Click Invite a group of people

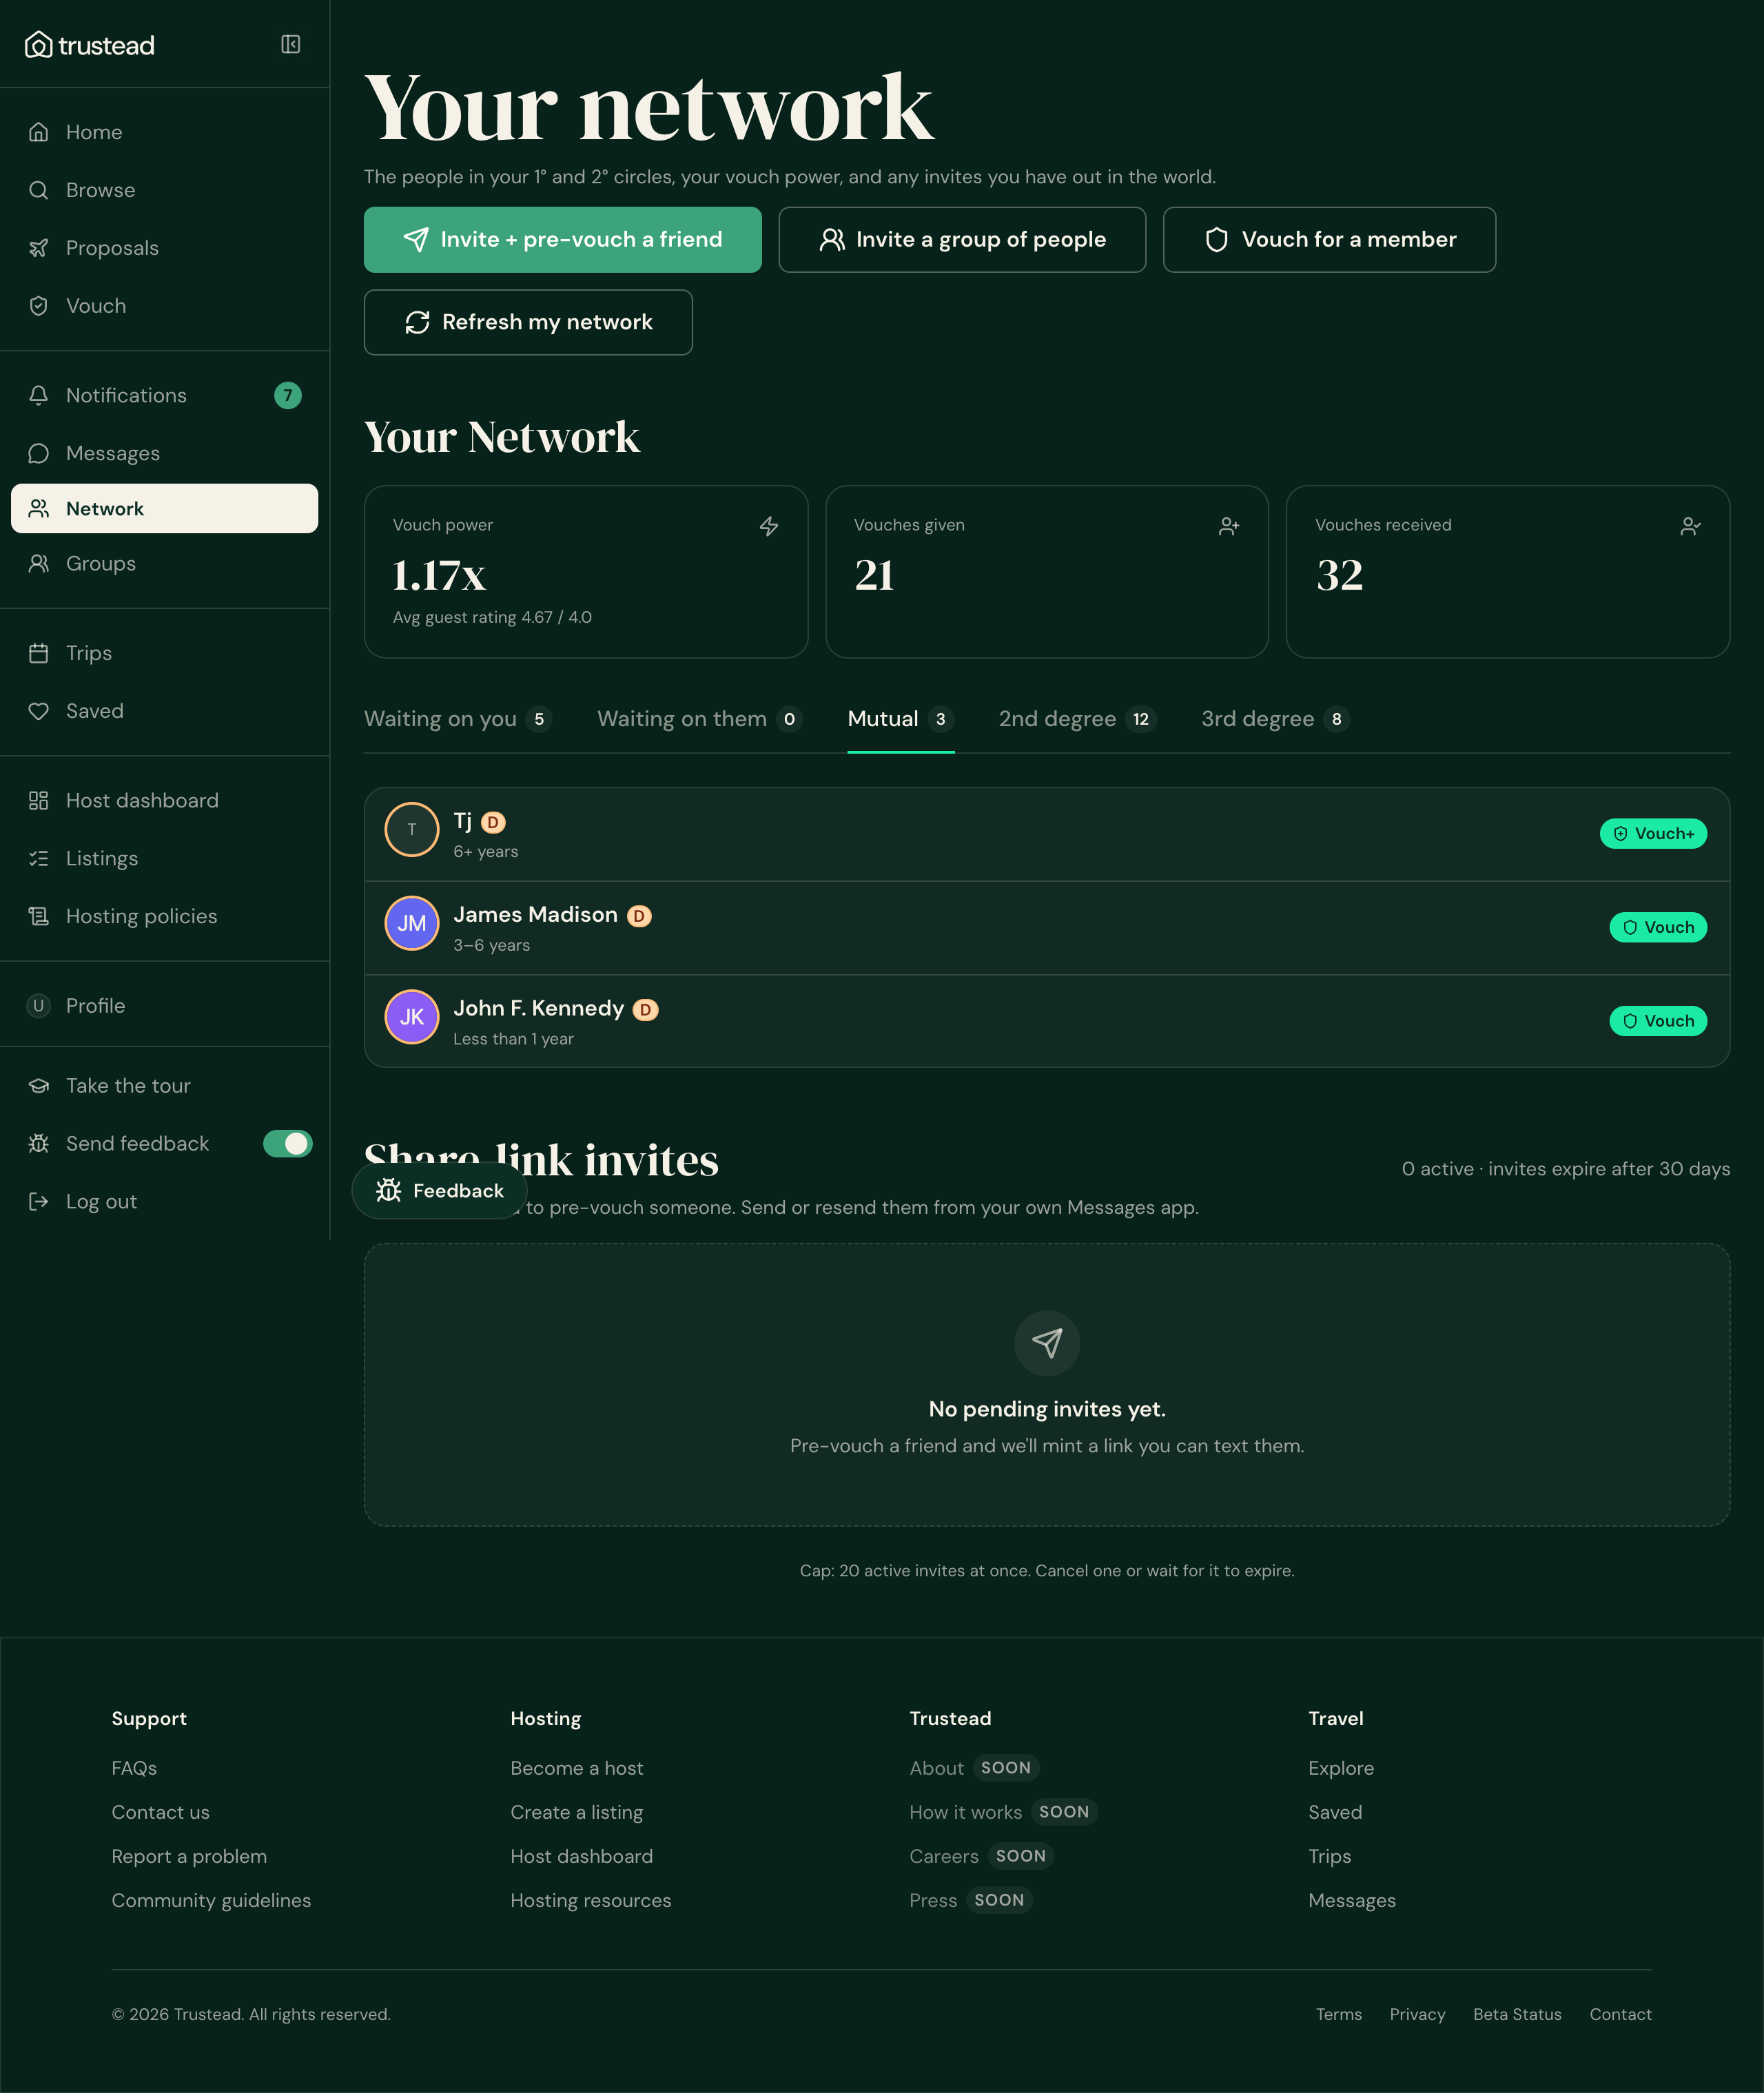[962, 239]
